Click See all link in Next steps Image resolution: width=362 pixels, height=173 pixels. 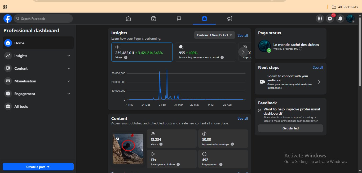point(318,67)
